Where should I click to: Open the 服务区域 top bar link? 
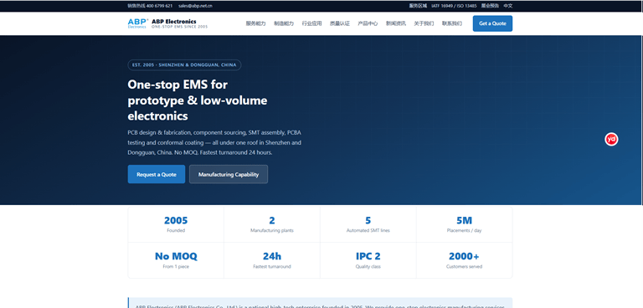coord(418,6)
